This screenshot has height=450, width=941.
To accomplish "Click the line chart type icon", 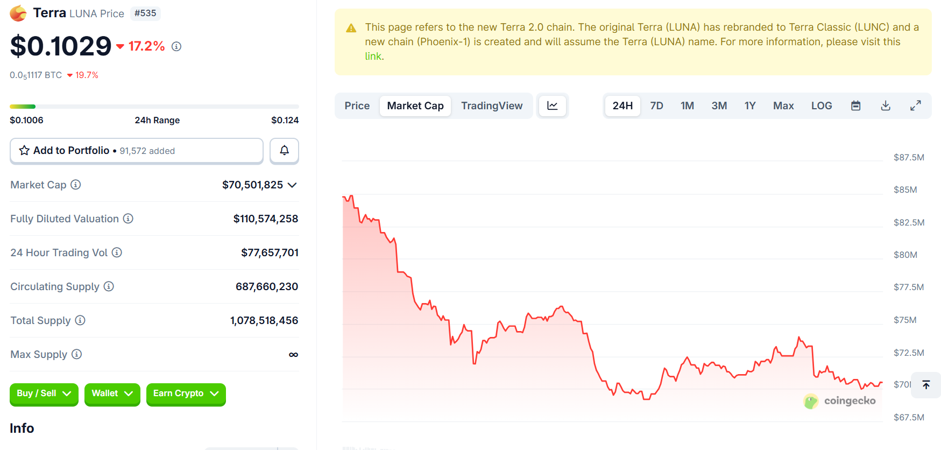I will tap(552, 106).
